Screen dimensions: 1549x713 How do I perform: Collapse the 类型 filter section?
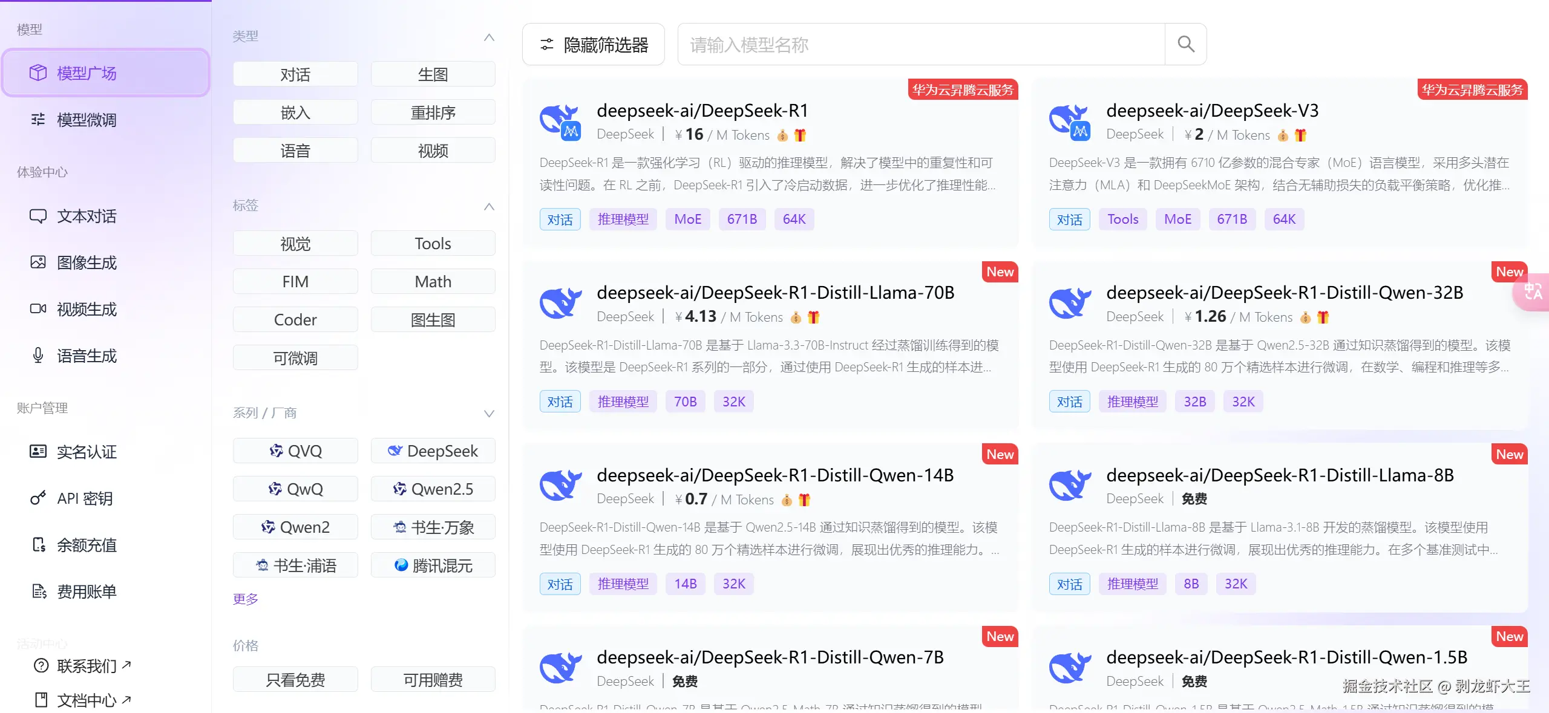click(489, 37)
